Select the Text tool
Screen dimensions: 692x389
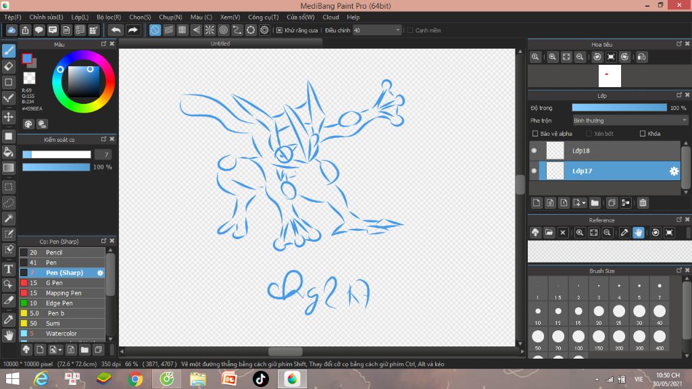[9, 269]
